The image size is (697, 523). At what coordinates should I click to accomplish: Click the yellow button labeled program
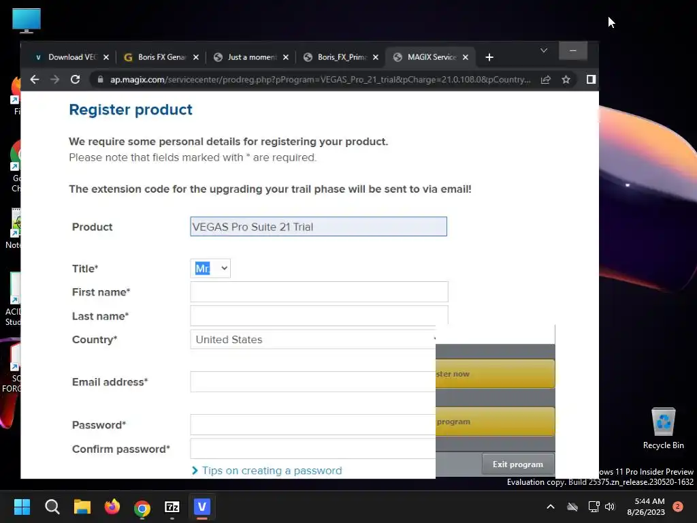point(496,422)
